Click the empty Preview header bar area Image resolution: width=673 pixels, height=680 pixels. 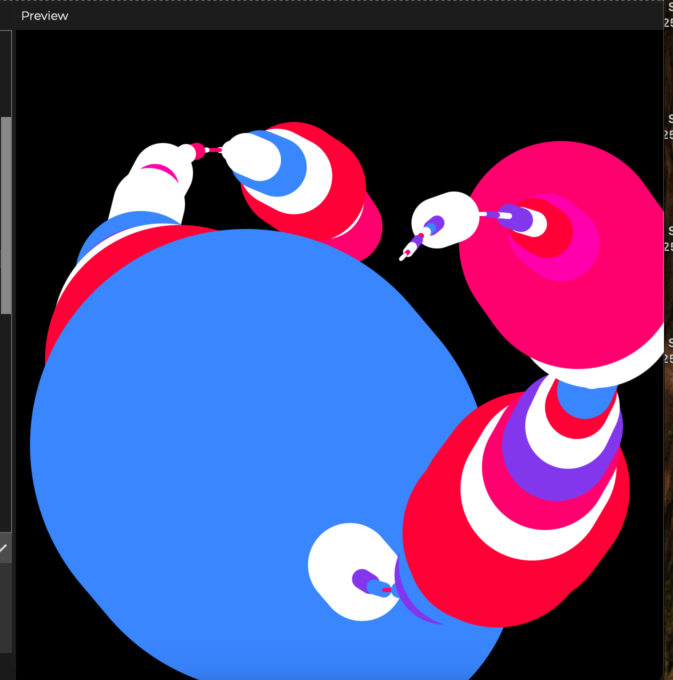click(350, 16)
